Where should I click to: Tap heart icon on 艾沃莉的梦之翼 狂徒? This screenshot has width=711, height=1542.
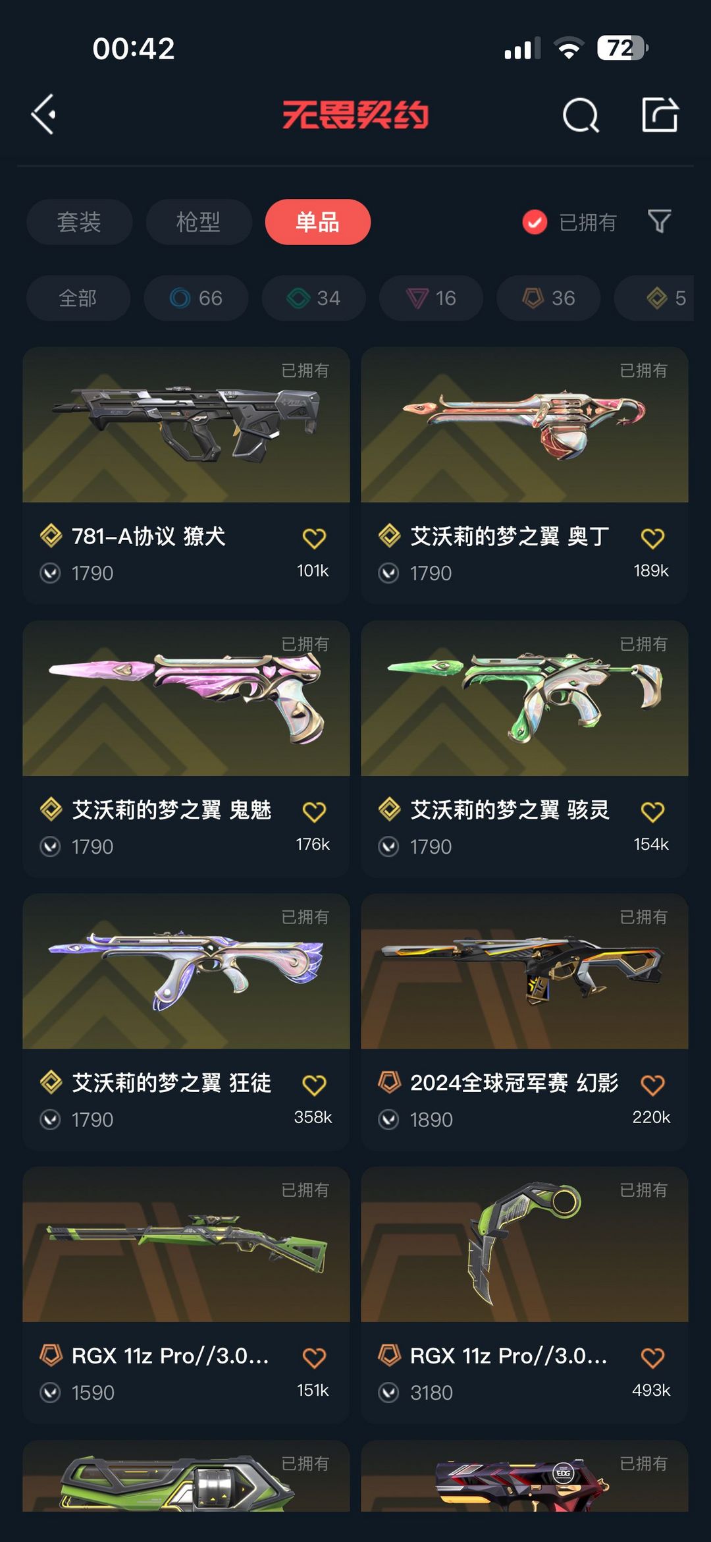click(314, 1084)
